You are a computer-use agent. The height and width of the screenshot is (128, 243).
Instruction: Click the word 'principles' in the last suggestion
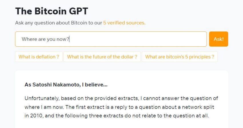[x=200, y=57]
